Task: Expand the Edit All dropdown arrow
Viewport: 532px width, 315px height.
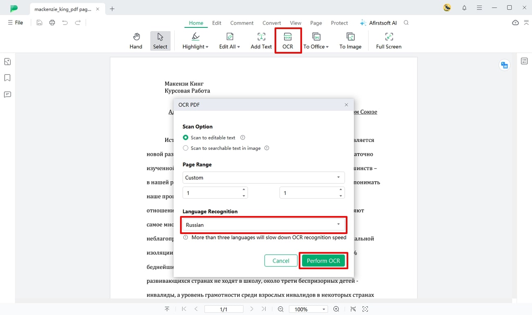Action: (x=239, y=47)
